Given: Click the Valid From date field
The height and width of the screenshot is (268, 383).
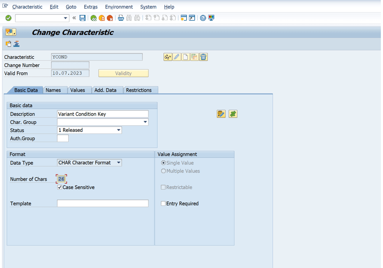Looking at the screenshot, I should [x=70, y=73].
